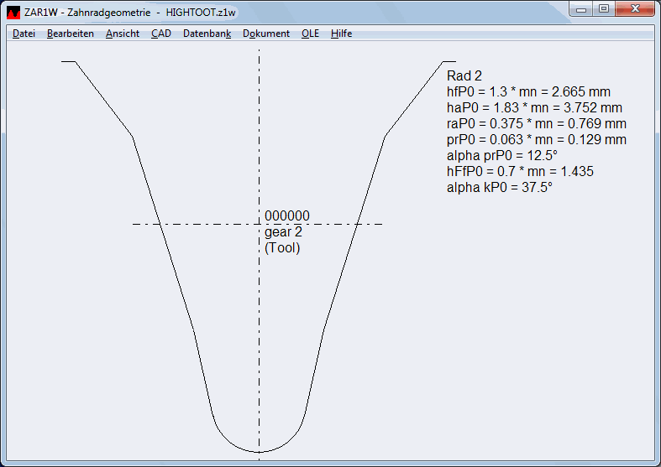Click the '000000' drawing number text
The image size is (661, 467).
[286, 215]
